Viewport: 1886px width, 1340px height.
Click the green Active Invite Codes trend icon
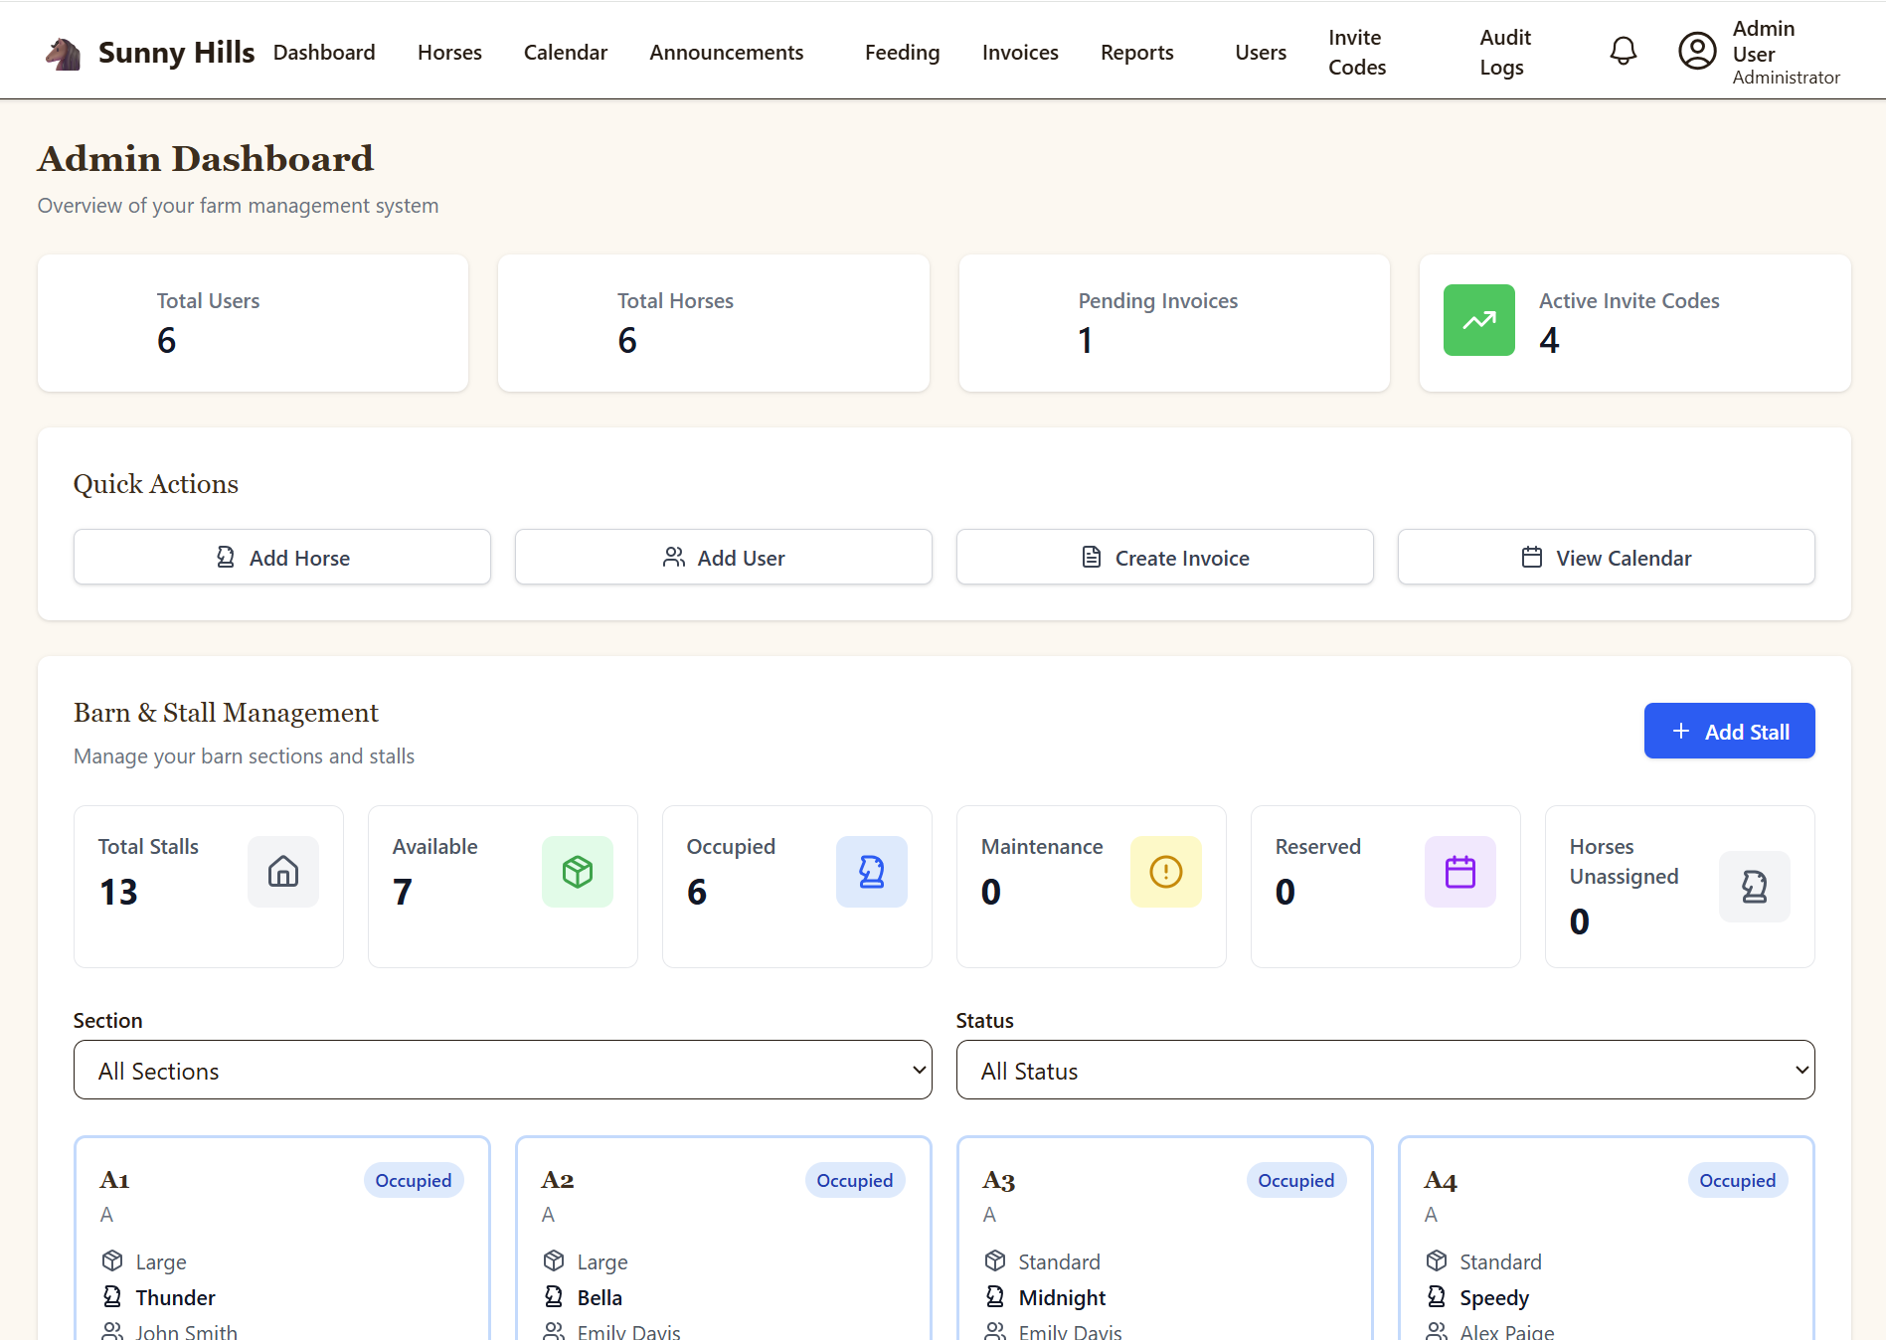(1478, 320)
